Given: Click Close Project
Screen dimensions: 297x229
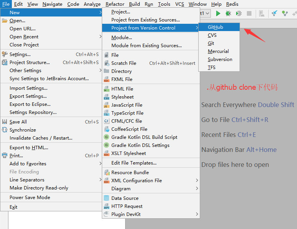Looking at the screenshot, I should pyautogui.click(x=51, y=45).
